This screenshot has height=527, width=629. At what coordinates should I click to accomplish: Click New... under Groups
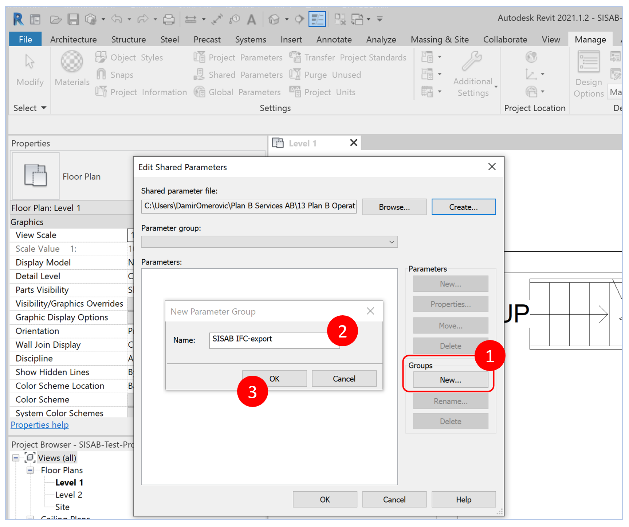click(450, 380)
